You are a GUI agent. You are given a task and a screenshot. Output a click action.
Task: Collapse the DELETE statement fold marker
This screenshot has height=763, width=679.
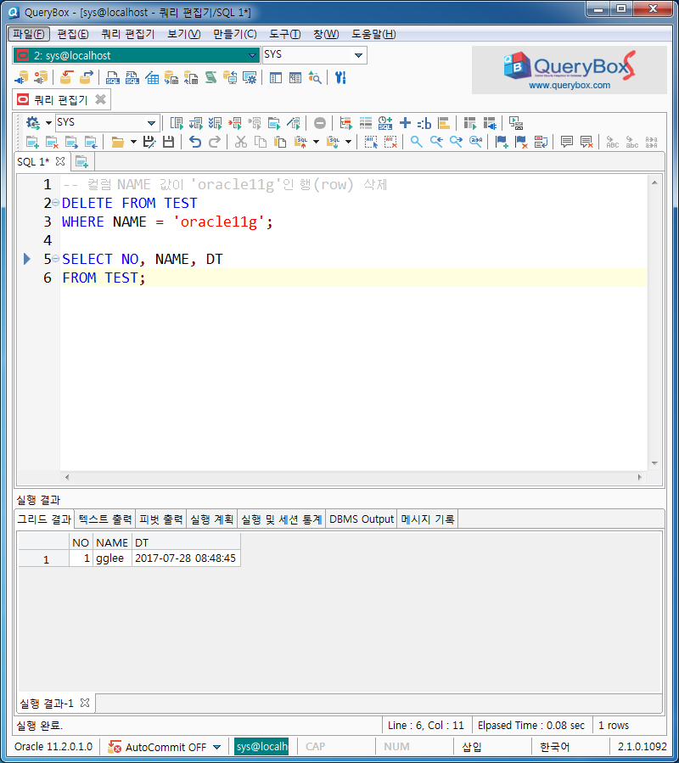tap(55, 203)
